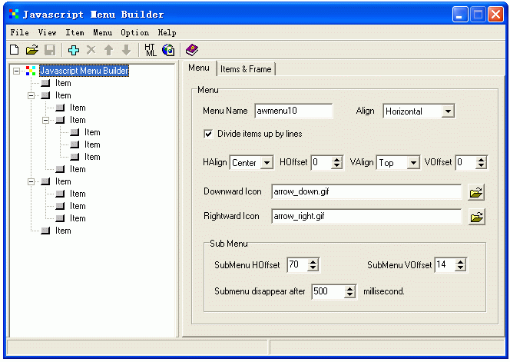Open the Item menu
This screenshot has width=510, height=362.
tap(75, 32)
